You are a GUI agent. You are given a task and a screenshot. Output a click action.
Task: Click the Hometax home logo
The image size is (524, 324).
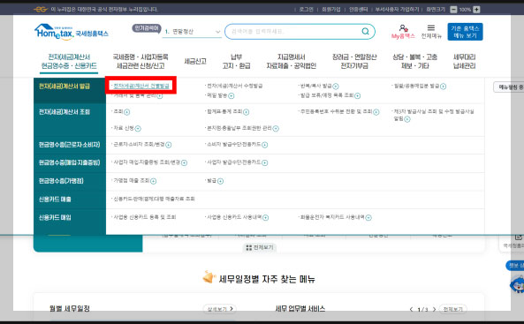click(x=72, y=32)
